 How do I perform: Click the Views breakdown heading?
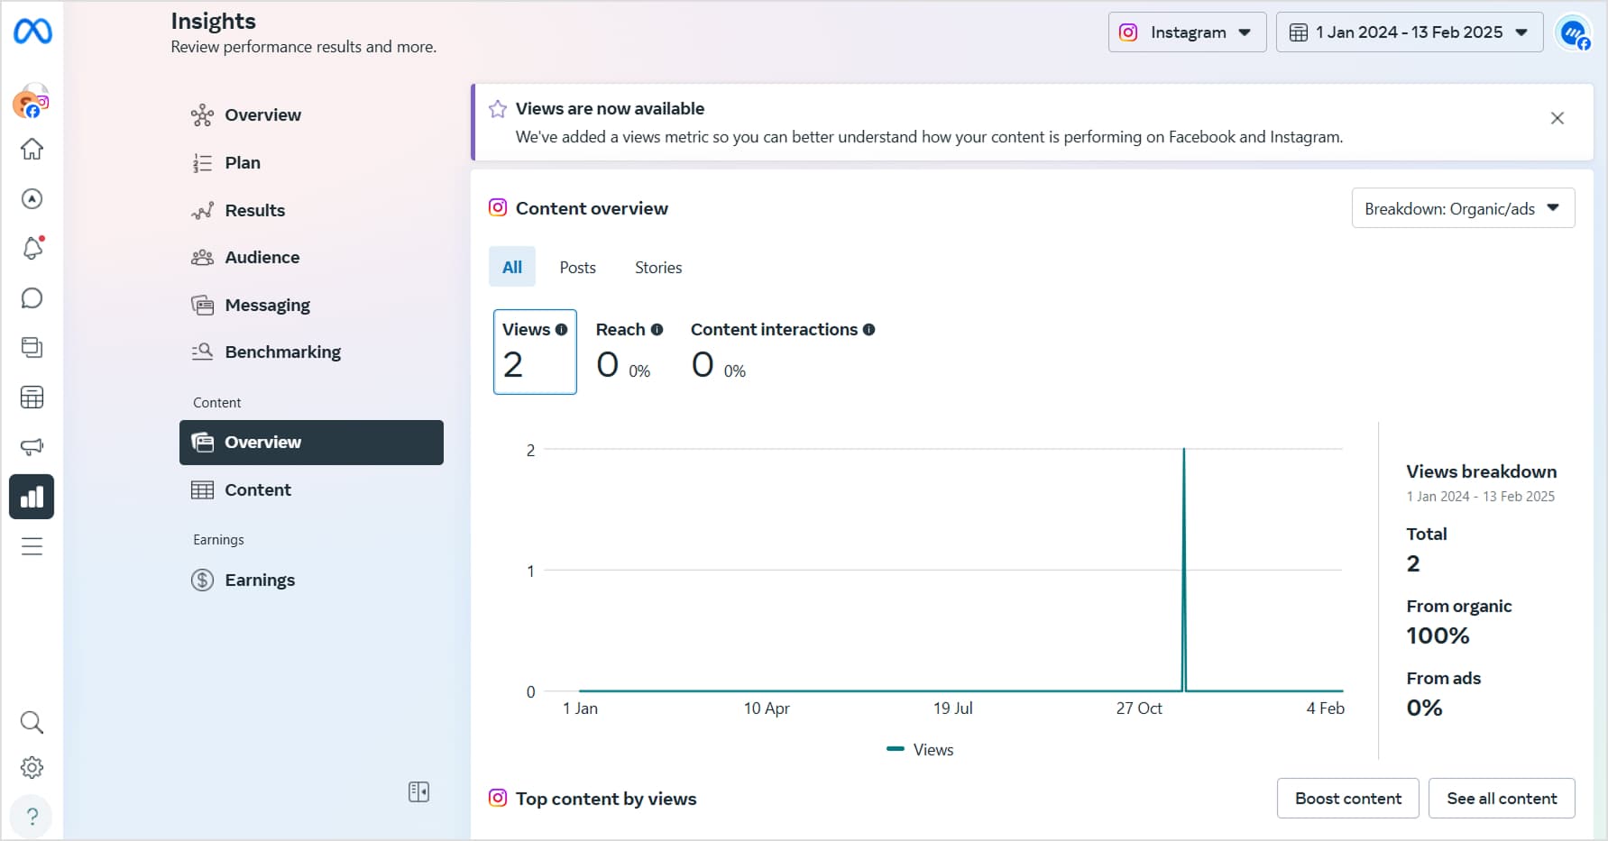(x=1481, y=471)
